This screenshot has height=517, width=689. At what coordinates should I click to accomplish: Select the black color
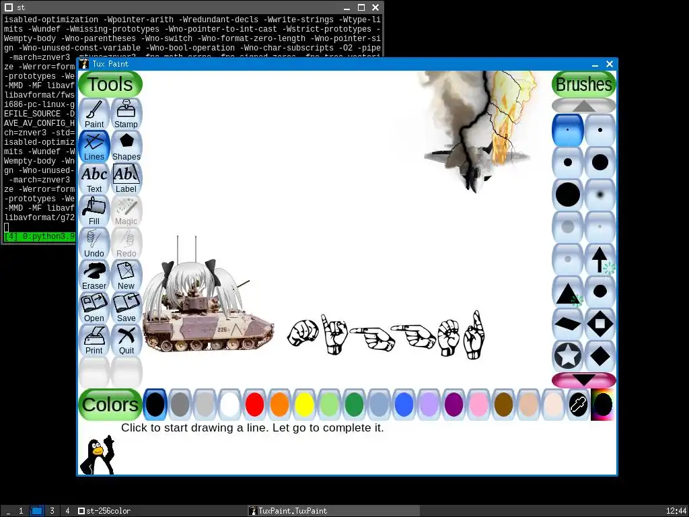155,405
